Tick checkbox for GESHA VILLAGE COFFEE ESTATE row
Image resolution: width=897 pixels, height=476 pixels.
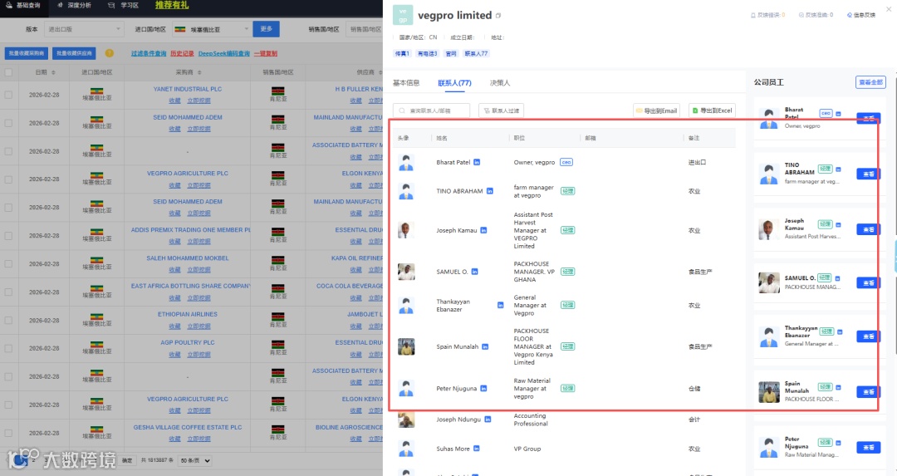click(8, 433)
